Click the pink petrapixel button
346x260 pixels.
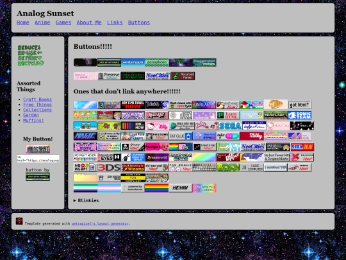(85, 76)
